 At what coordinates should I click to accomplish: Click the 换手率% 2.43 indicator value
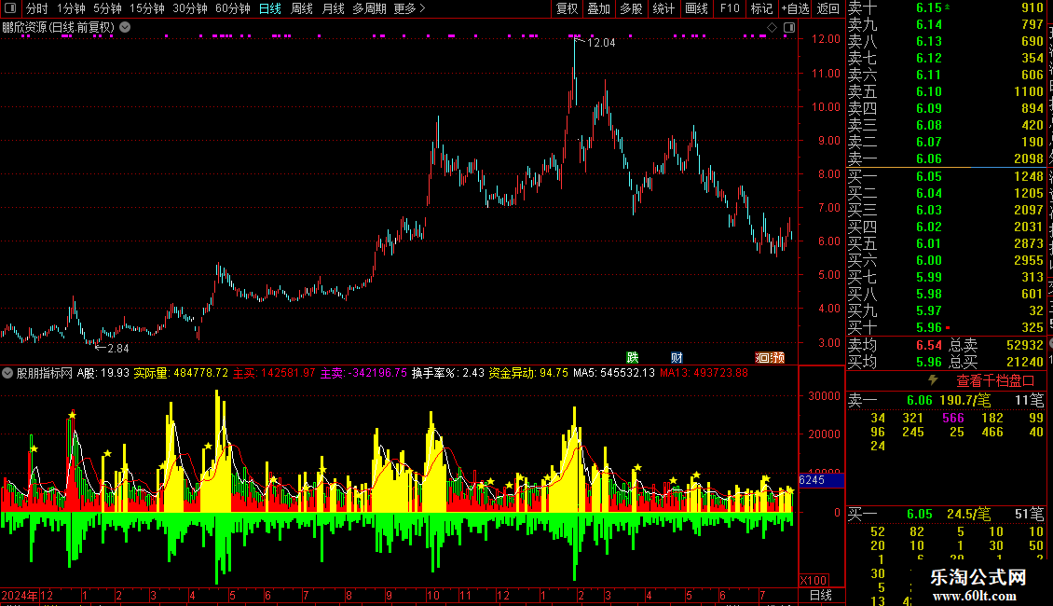click(x=448, y=373)
